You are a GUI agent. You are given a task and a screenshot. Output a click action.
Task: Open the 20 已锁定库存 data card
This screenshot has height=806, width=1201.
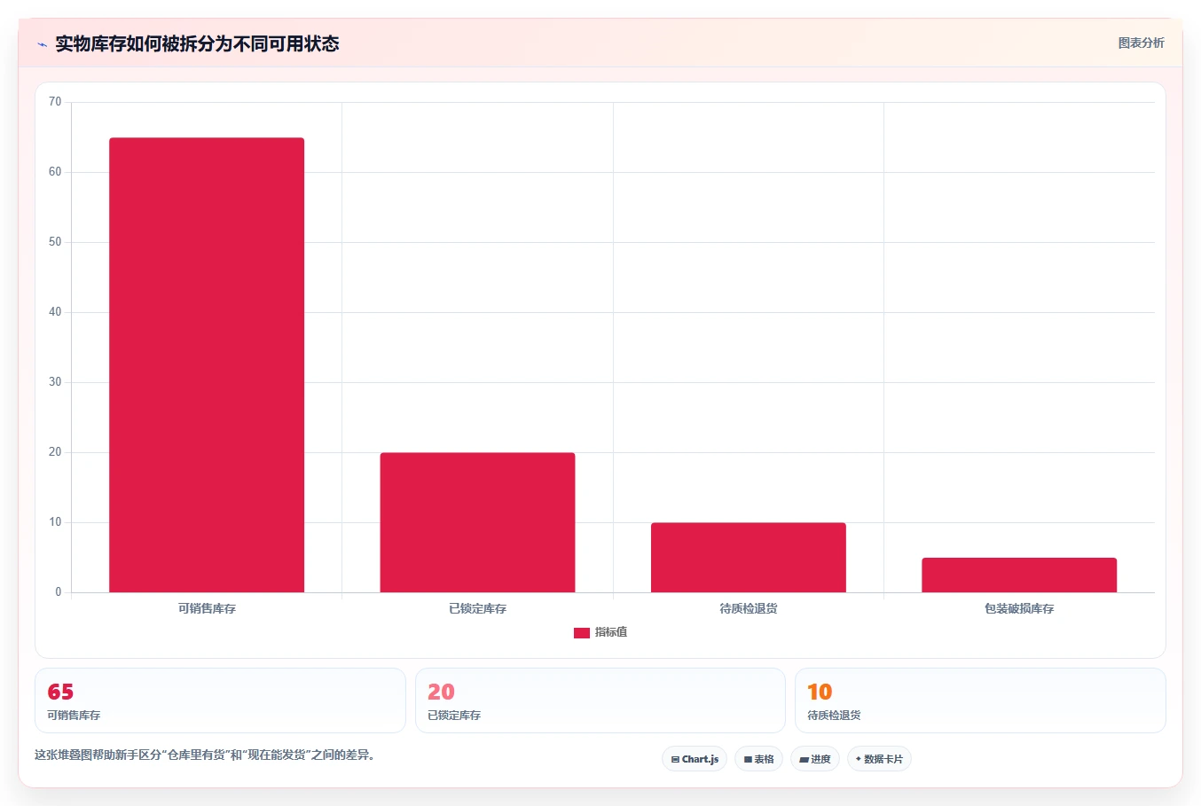coord(600,700)
